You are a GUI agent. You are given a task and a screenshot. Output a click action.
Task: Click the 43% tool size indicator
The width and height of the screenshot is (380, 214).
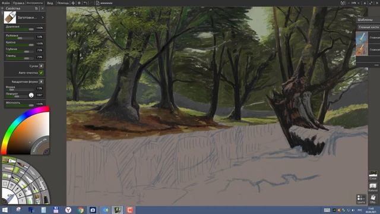pos(9,196)
